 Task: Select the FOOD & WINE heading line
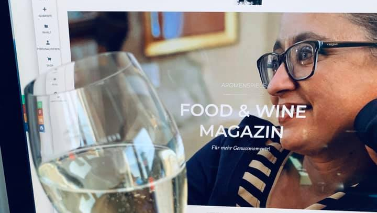(x=243, y=110)
